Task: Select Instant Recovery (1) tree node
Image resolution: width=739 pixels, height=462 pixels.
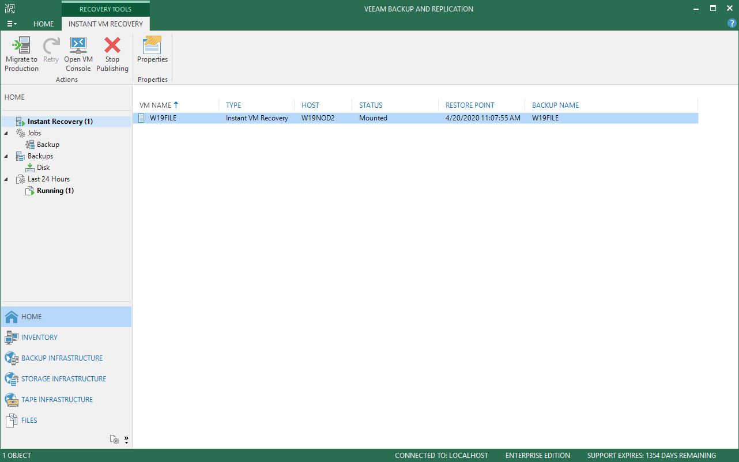Action: [60, 122]
